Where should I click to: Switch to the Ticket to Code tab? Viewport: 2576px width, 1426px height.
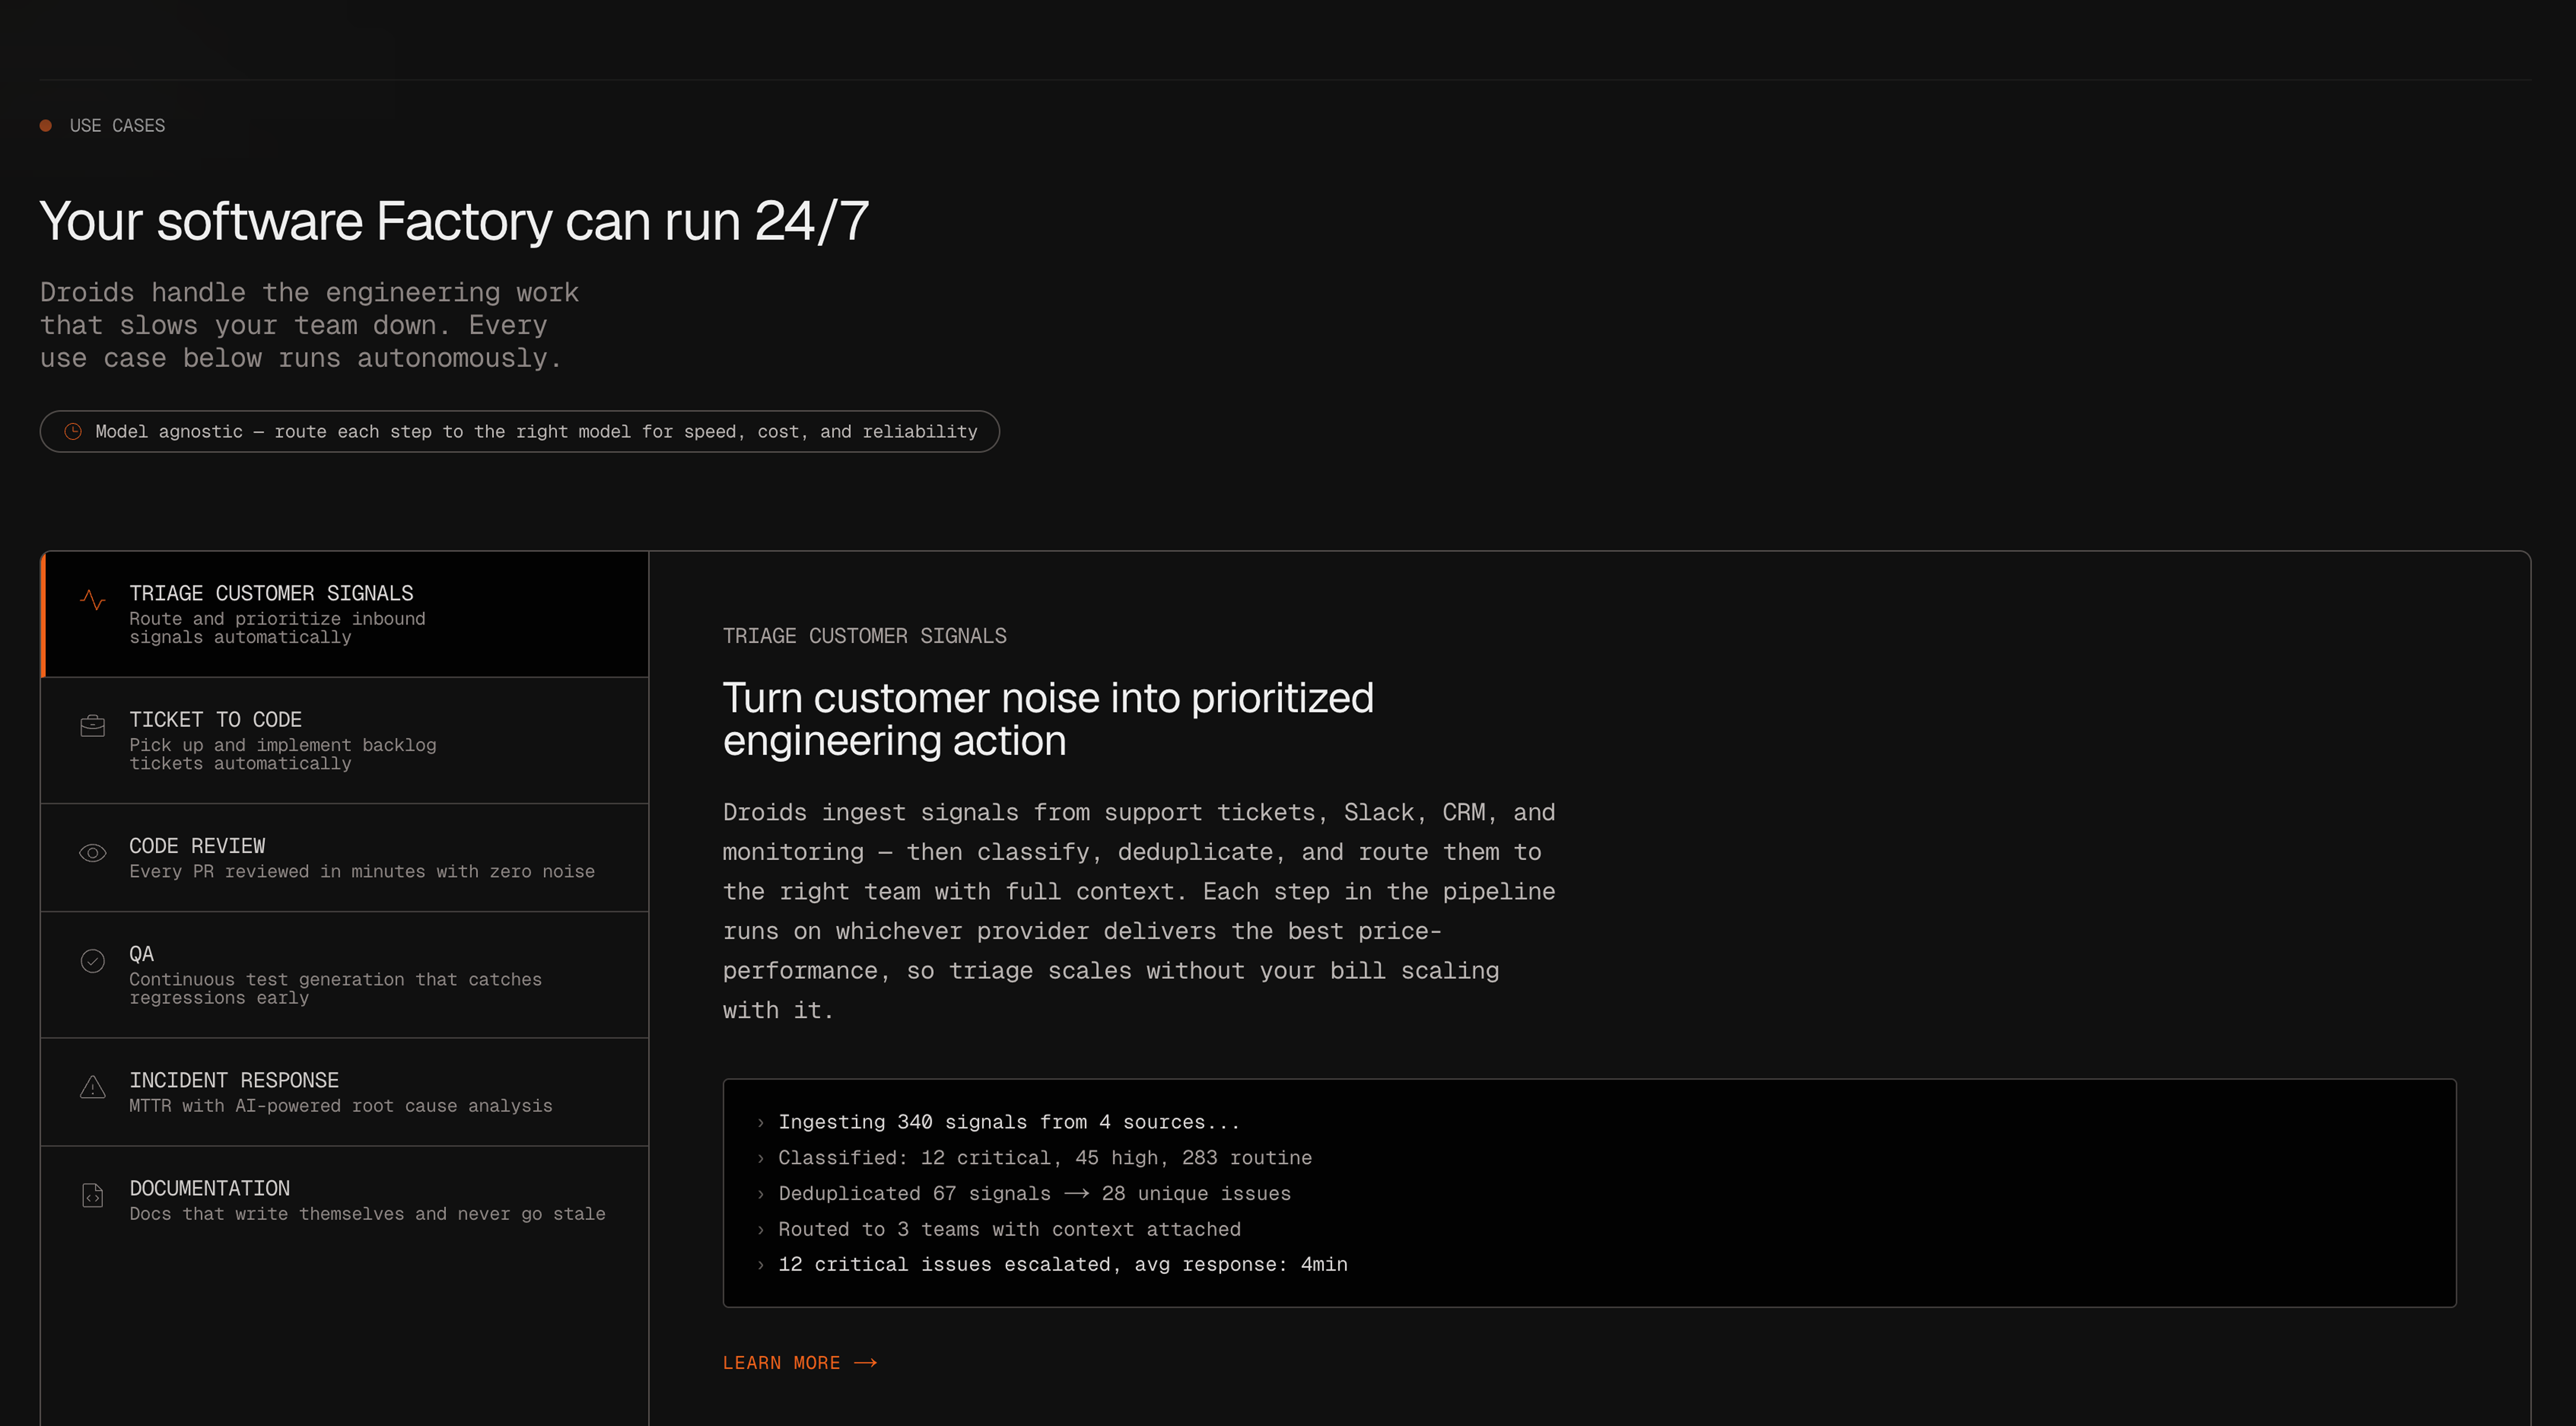[x=345, y=740]
